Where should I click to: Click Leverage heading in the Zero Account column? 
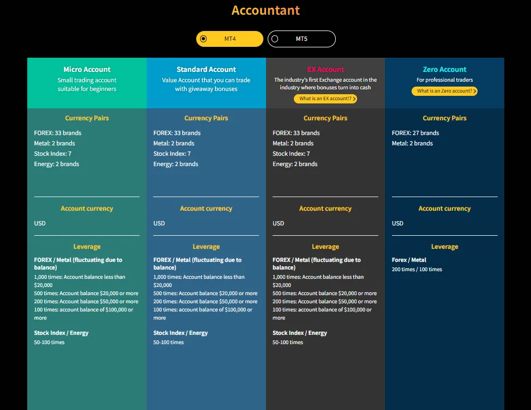444,247
